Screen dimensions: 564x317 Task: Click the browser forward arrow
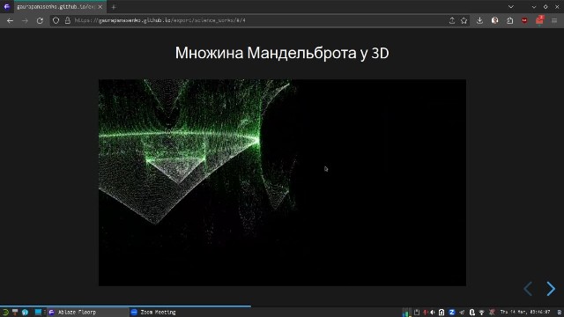(25, 20)
